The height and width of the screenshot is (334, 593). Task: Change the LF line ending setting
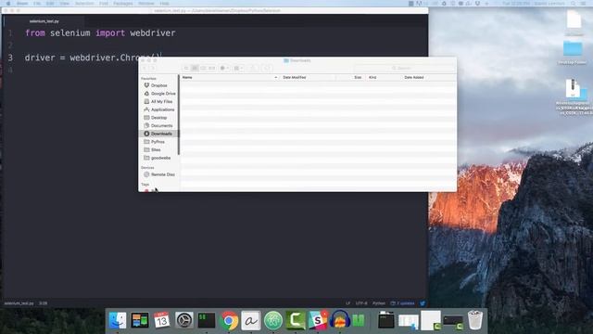click(x=347, y=303)
